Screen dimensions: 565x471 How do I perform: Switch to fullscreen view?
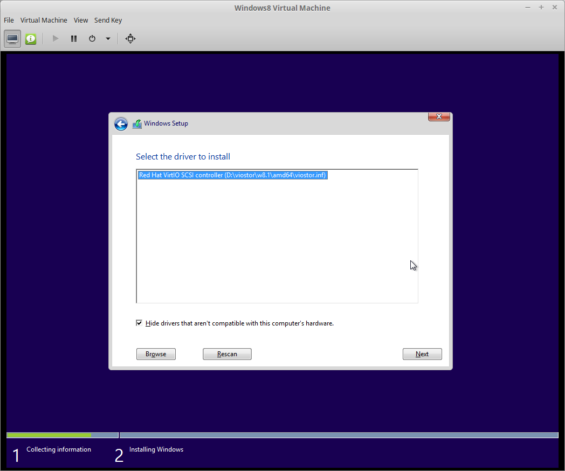pyautogui.click(x=130, y=38)
